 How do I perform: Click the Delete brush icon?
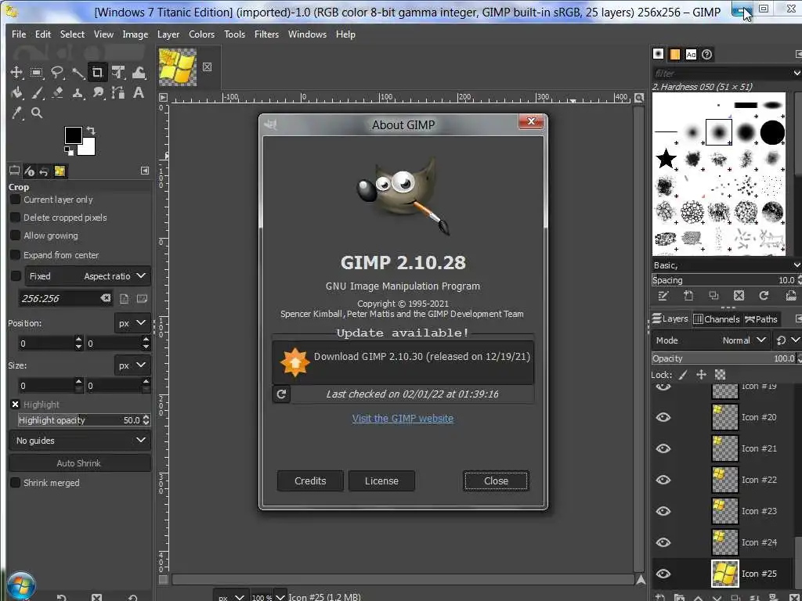pyautogui.click(x=739, y=295)
